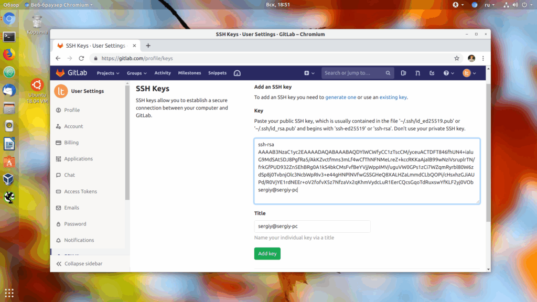This screenshot has width=537, height=302.
Task: Click the Notifications bell icon
Action: tap(59, 240)
